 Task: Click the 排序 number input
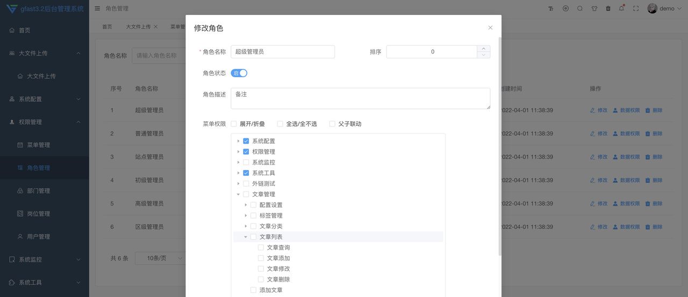(432, 51)
